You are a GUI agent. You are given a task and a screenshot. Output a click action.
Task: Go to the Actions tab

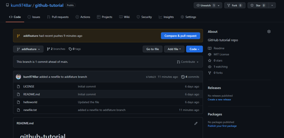(x=83, y=17)
